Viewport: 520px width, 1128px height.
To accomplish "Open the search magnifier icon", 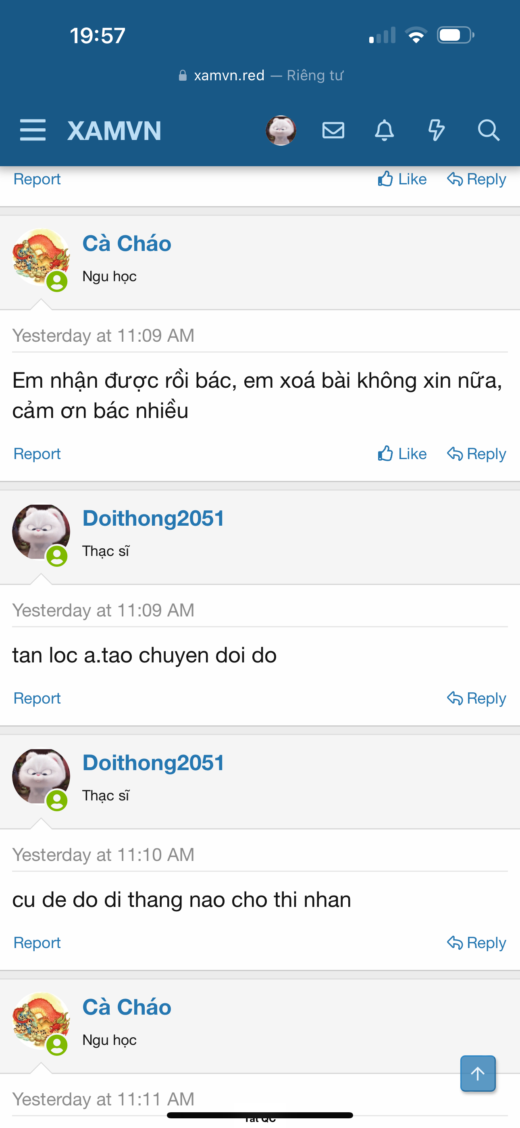I will tap(488, 130).
